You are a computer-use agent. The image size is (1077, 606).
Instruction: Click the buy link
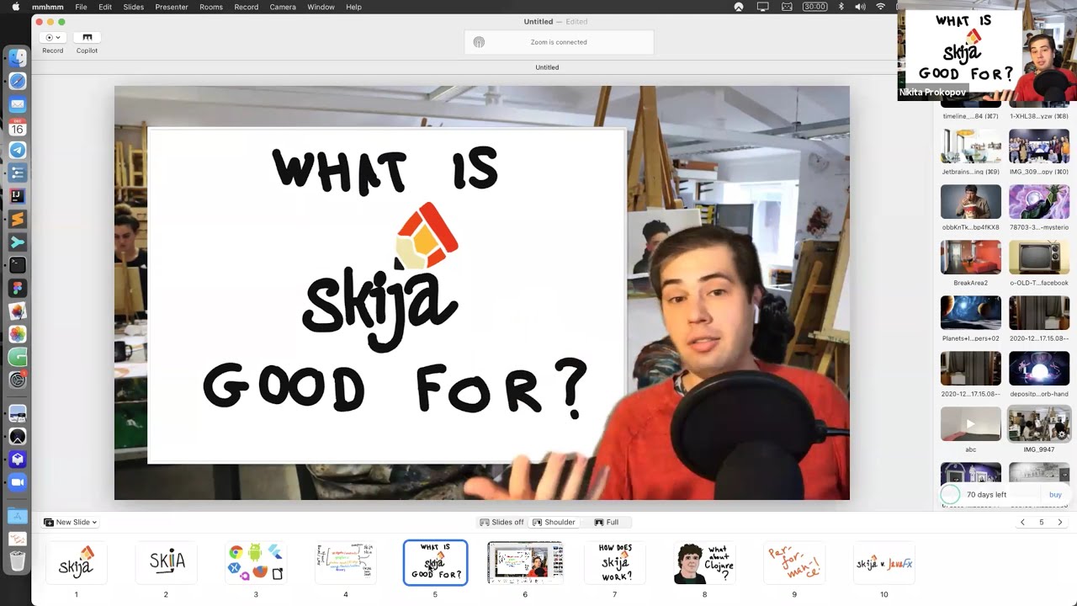(1055, 495)
